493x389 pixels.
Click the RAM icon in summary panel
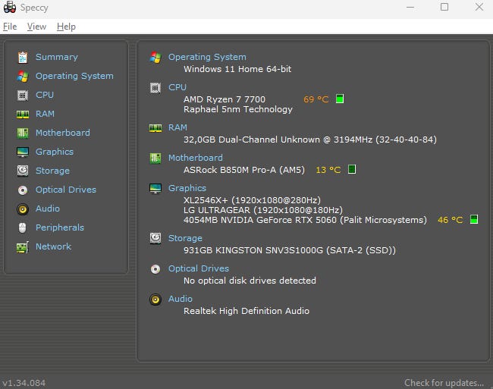155,128
